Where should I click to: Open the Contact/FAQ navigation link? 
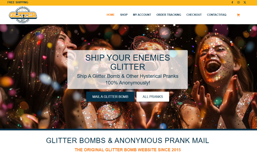pos(217,15)
